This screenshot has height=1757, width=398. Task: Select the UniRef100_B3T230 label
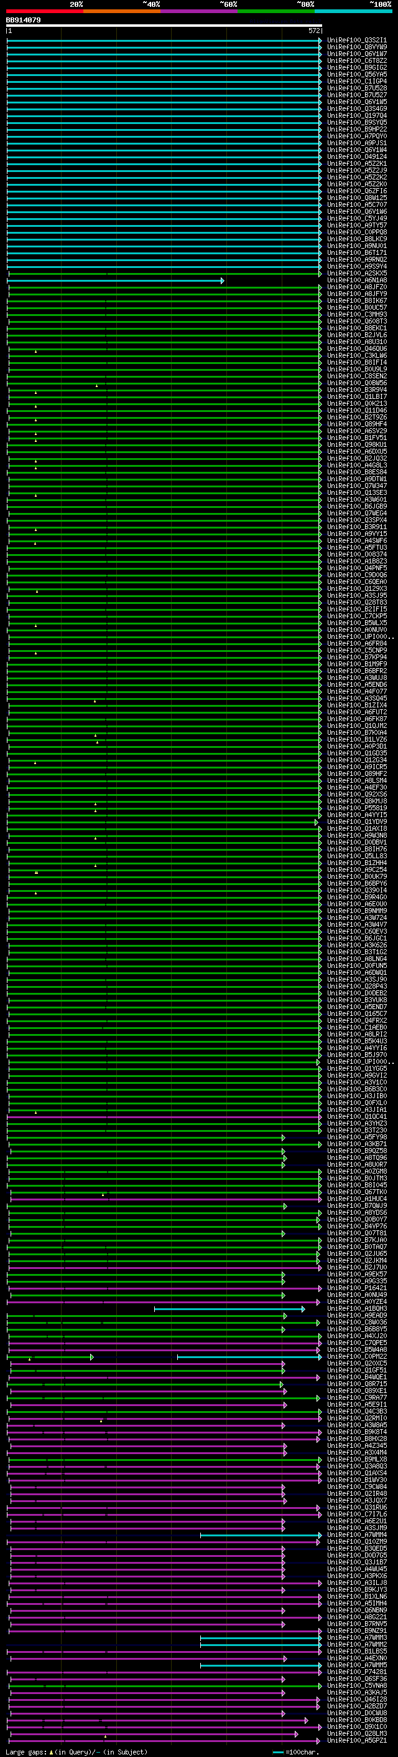point(357,1130)
